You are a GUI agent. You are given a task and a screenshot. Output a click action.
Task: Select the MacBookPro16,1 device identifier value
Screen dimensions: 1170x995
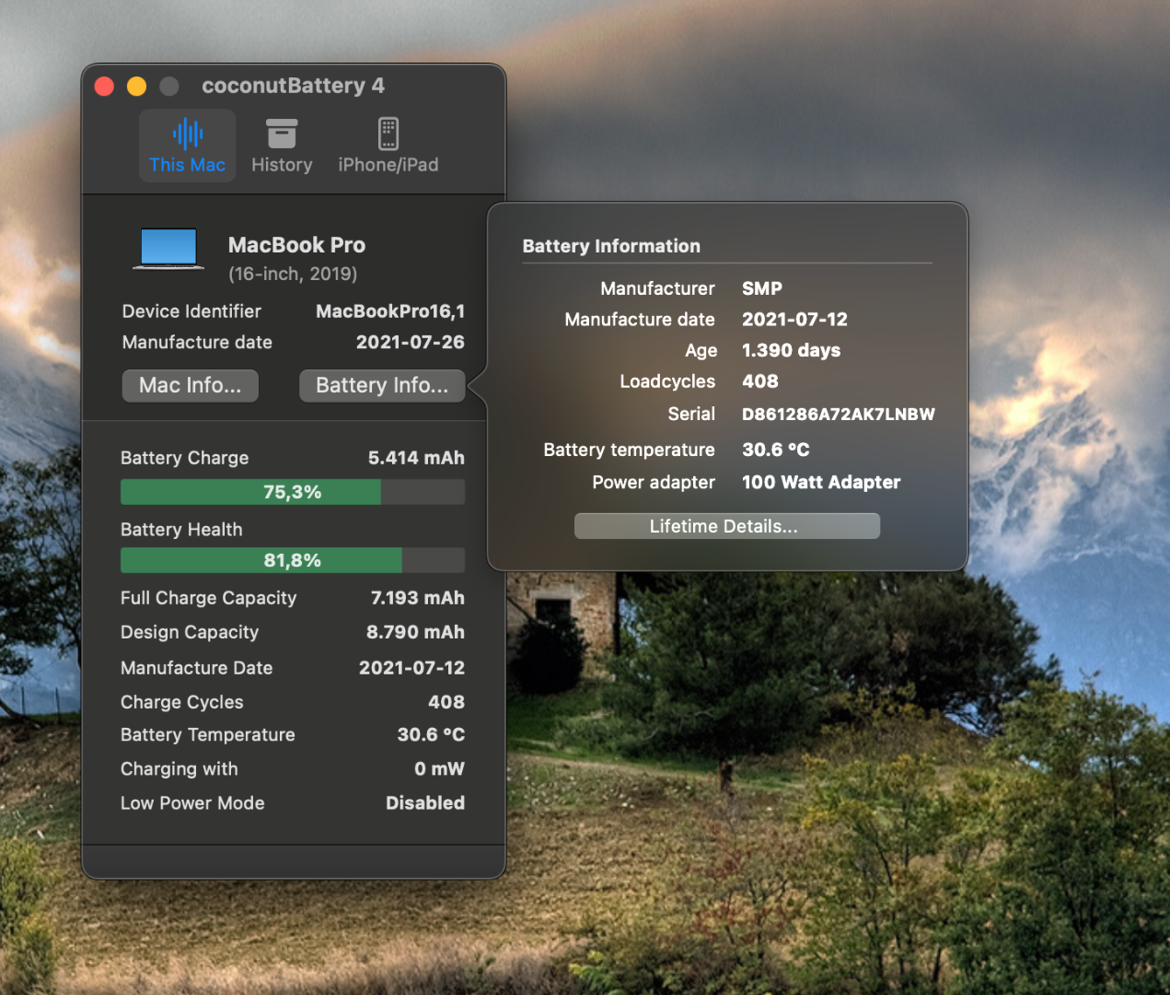[x=390, y=311]
